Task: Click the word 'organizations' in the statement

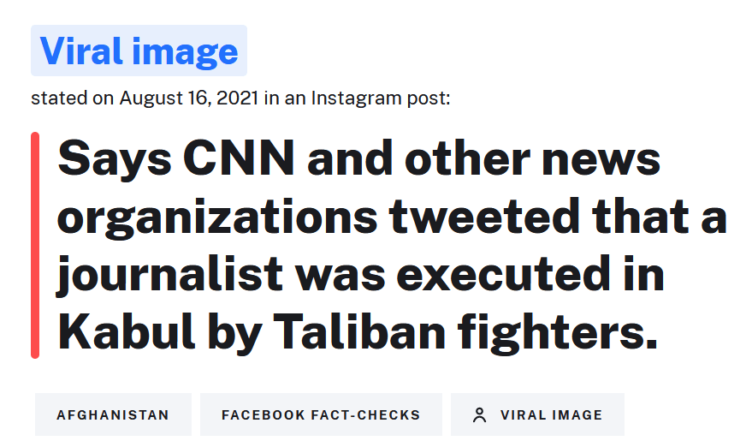Action: 217,218
